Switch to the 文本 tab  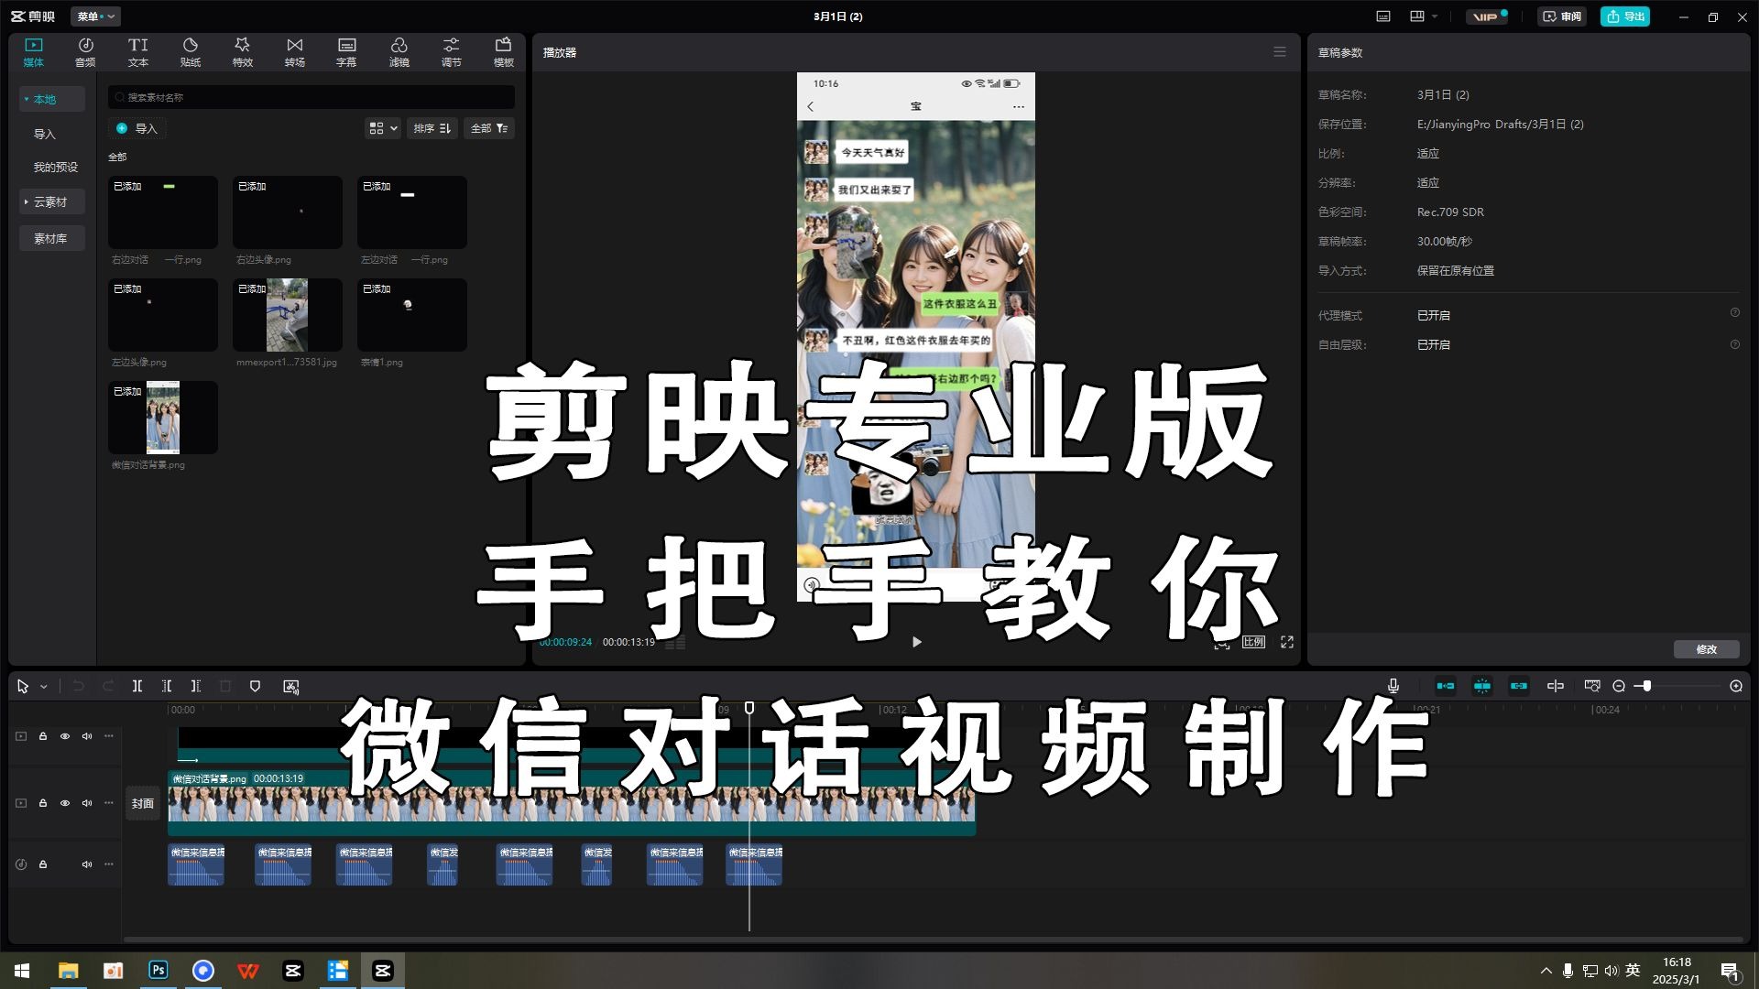tap(138, 52)
